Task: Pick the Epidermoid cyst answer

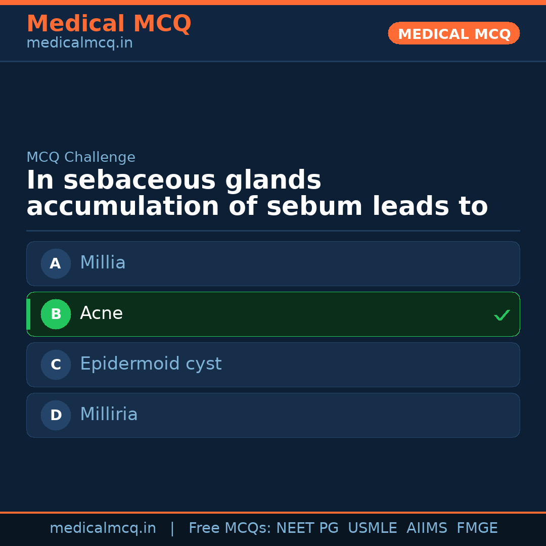Action: pyautogui.click(x=273, y=365)
